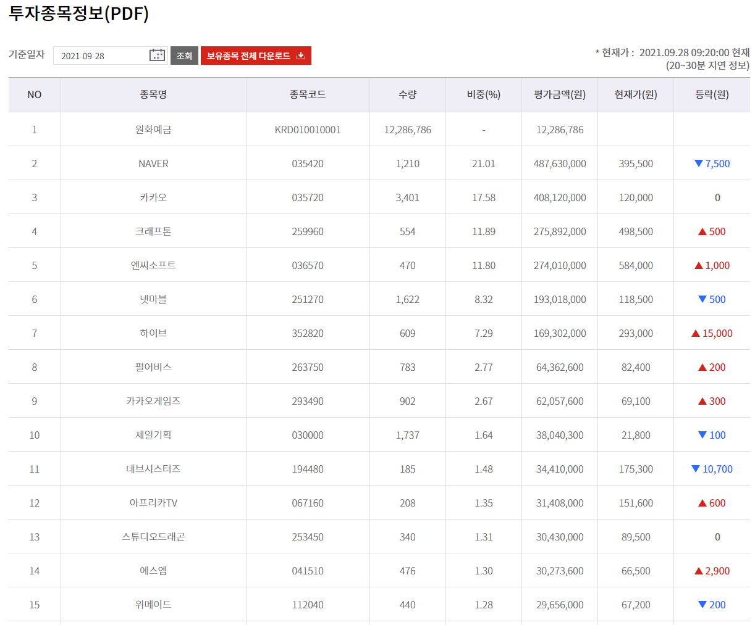Click the 조회 search button

click(184, 56)
